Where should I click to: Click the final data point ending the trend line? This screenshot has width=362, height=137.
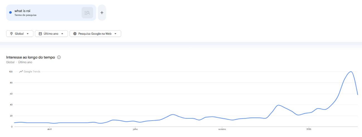coord(358,95)
